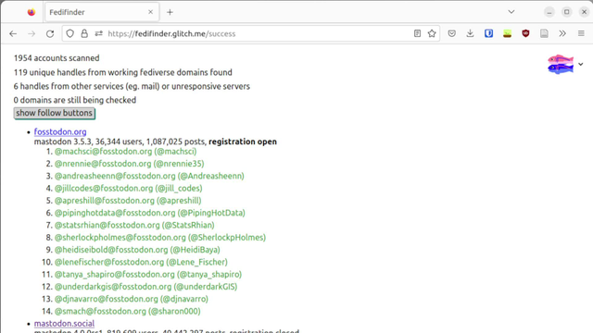Select the @underdarkgis@fosstodon.org handle
Viewport: 593px width, 333px height.
tap(113, 287)
